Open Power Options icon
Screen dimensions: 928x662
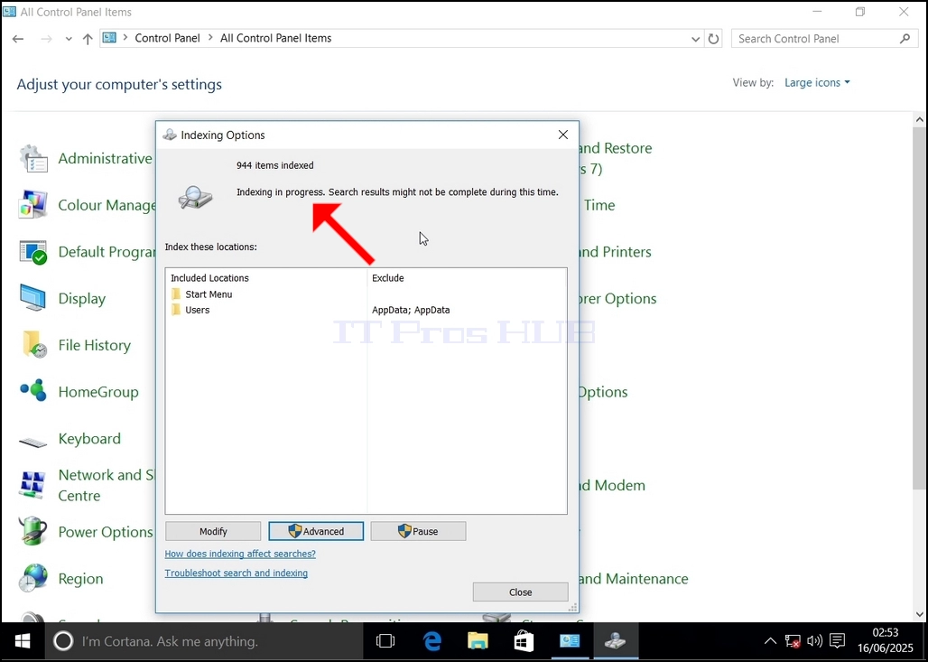click(33, 532)
